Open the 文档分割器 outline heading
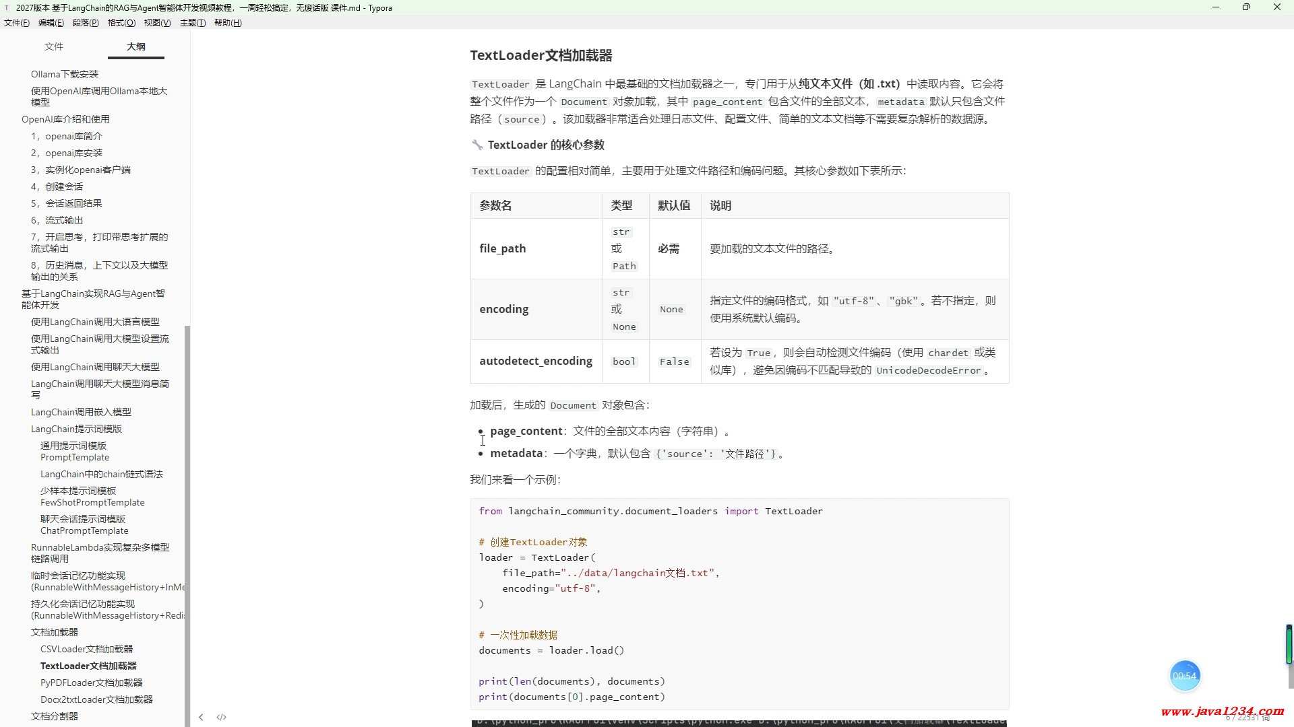The image size is (1294, 727). click(55, 716)
